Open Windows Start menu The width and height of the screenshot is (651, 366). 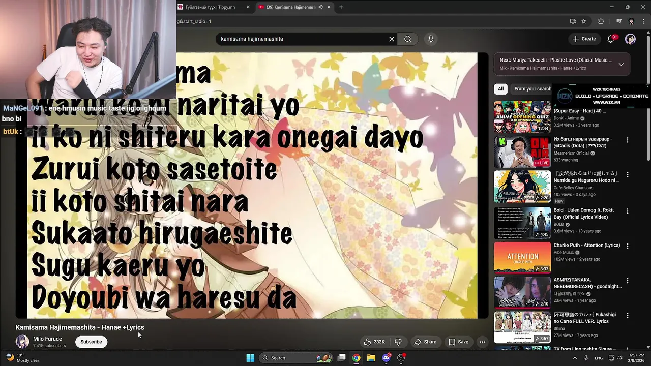click(250, 358)
